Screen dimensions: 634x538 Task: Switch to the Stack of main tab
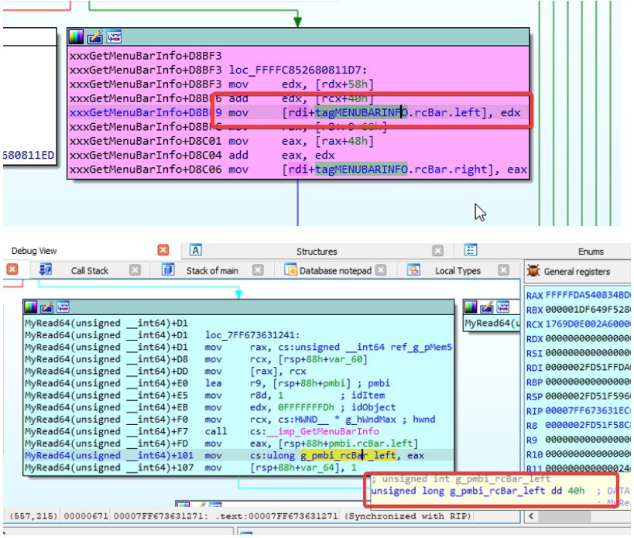(212, 270)
